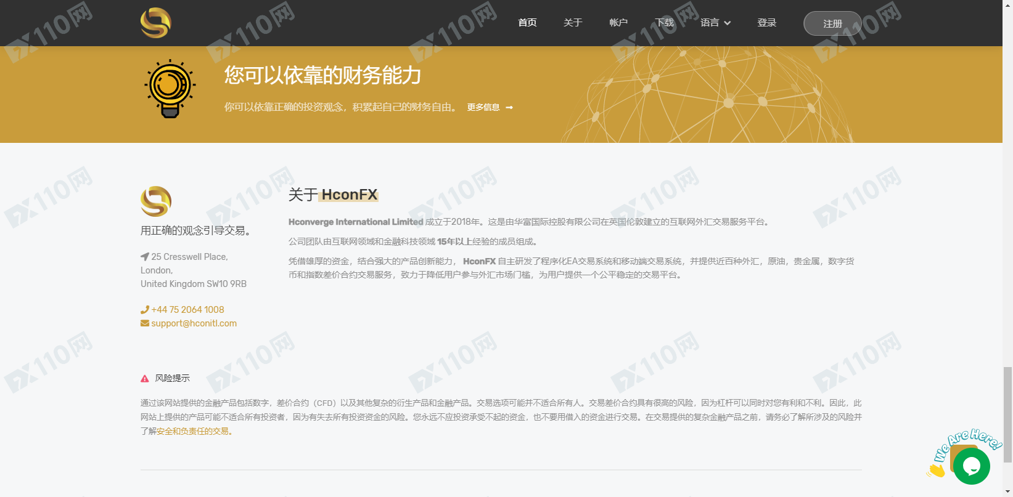Image resolution: width=1013 pixels, height=497 pixels.
Task: Open the 下载 menu item
Action: coord(664,23)
